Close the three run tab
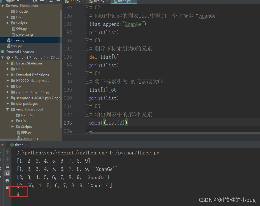This screenshot has height=206, width=260. coord(26,145)
